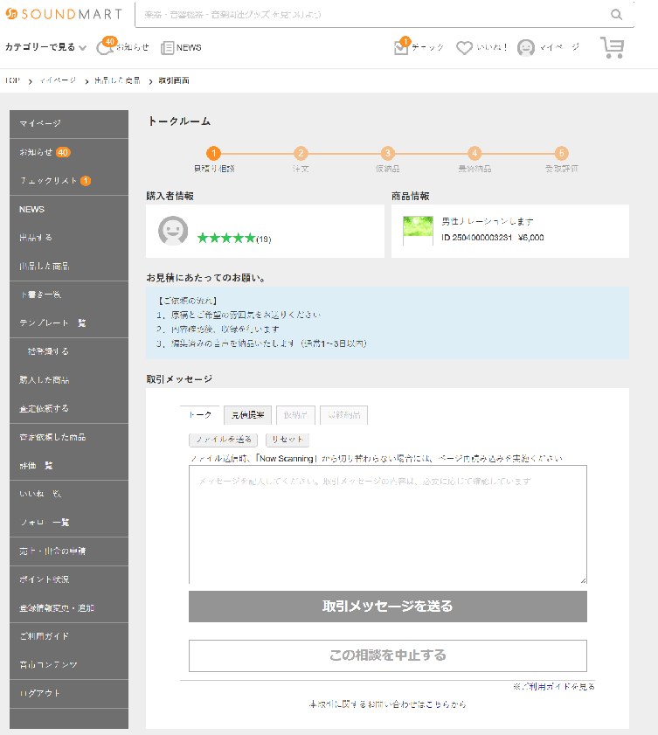Click the 取引メッセージを送る button

[x=387, y=607]
